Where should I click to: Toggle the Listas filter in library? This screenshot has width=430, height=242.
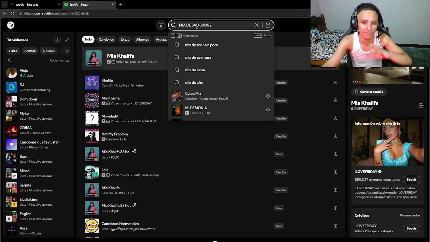pos(13,51)
